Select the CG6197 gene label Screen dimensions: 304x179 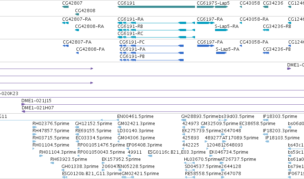coord(205,3)
